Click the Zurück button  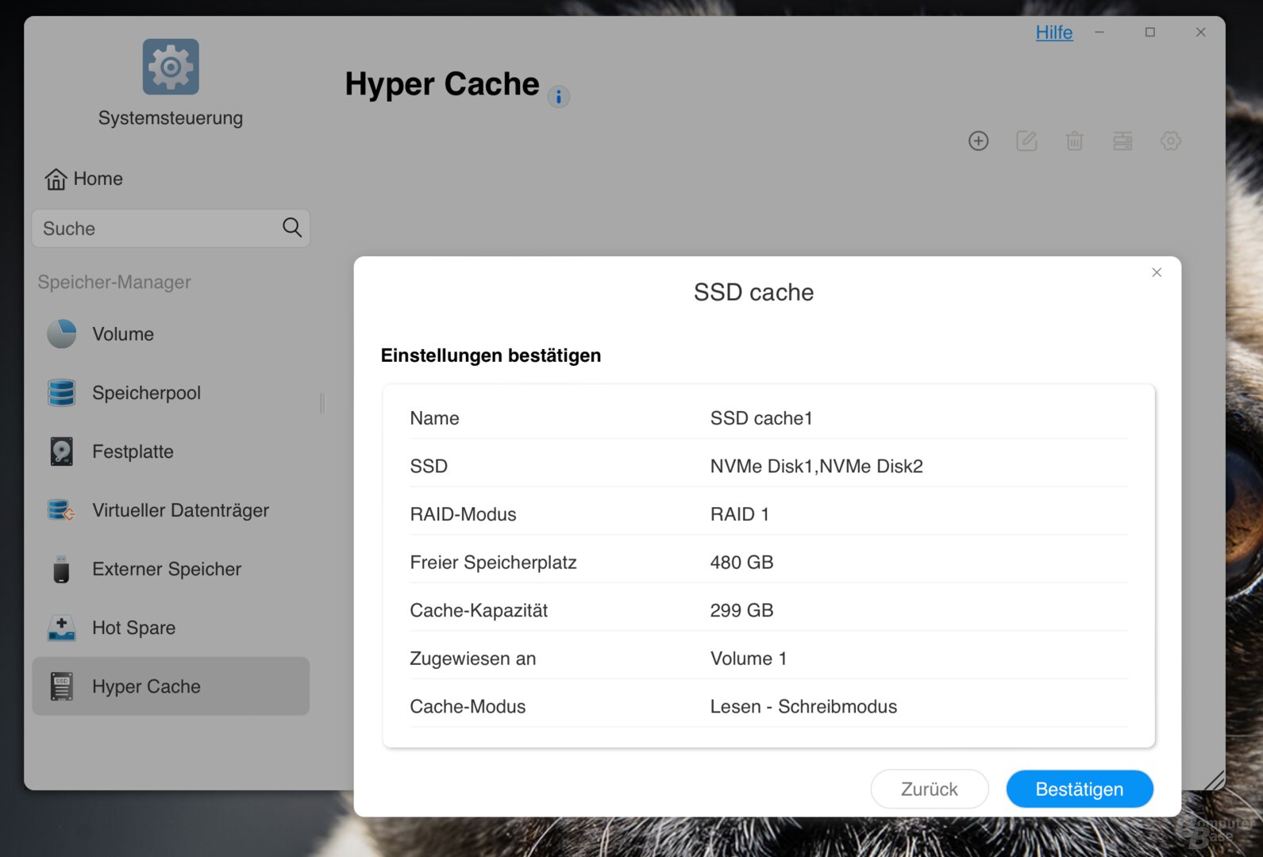point(929,789)
